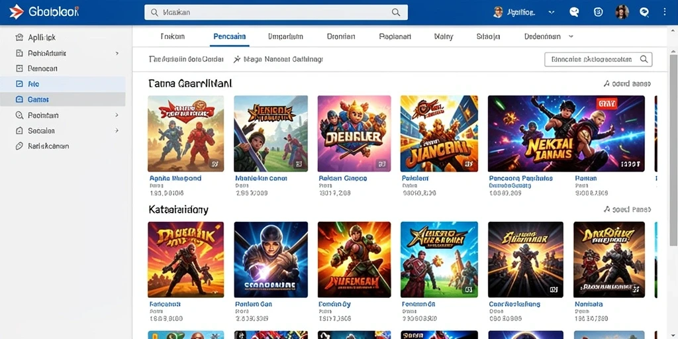Focus the header search input field
The image size is (678, 339).
pyautogui.click(x=276, y=13)
